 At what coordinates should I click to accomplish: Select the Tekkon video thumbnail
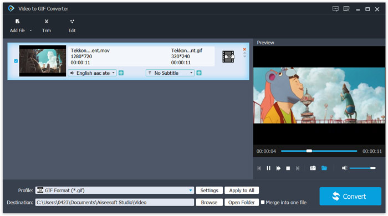coord(43,61)
